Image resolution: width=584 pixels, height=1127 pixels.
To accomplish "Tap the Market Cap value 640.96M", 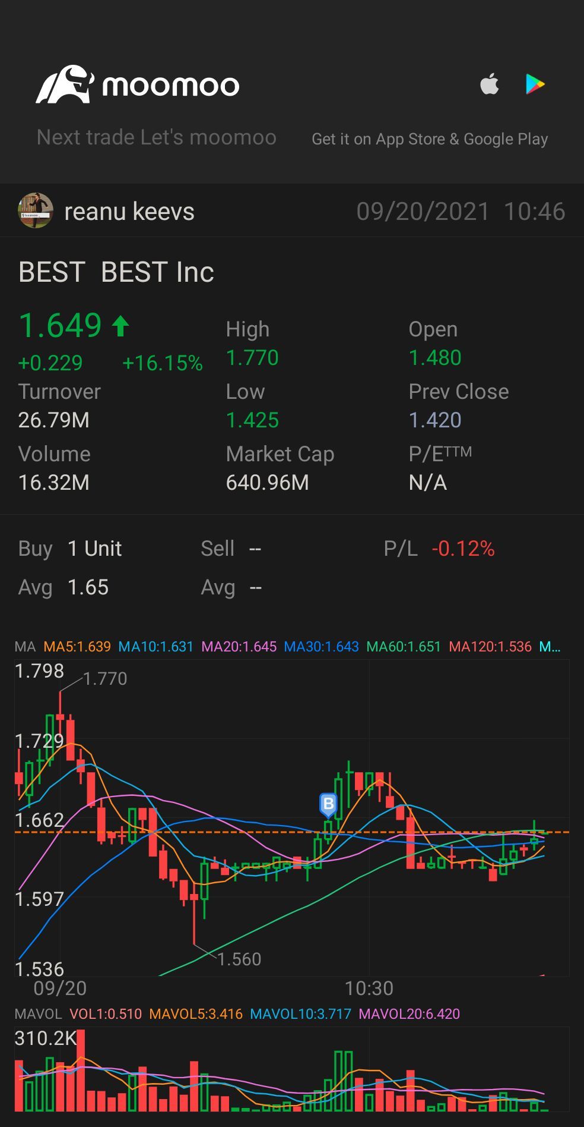I will [268, 483].
